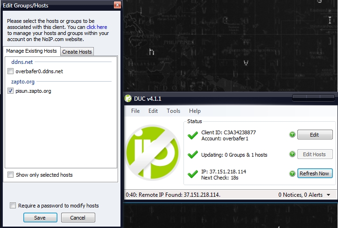Screen dimensions: 338x228
Task: Select the Manage Existing Hosts tab
Action: (32, 51)
